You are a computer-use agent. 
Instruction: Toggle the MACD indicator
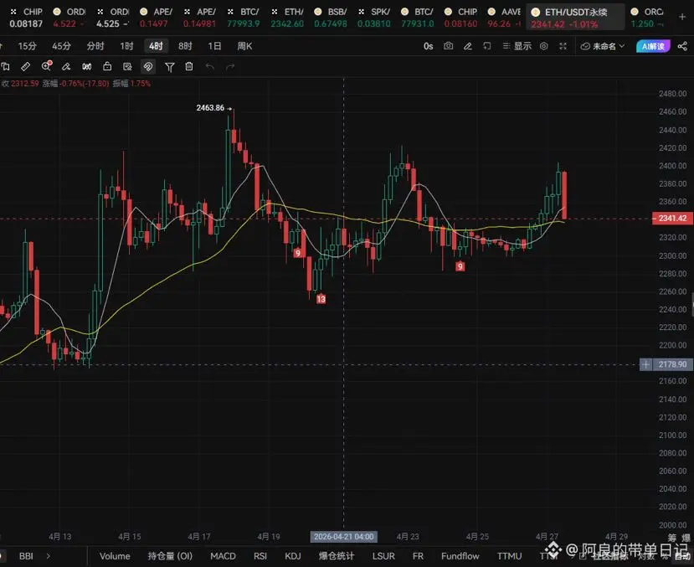223,556
